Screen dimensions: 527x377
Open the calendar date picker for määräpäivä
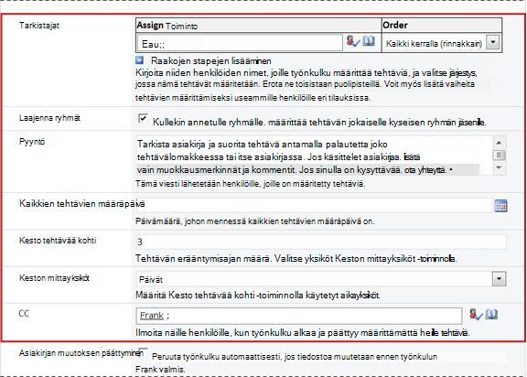[500, 206]
